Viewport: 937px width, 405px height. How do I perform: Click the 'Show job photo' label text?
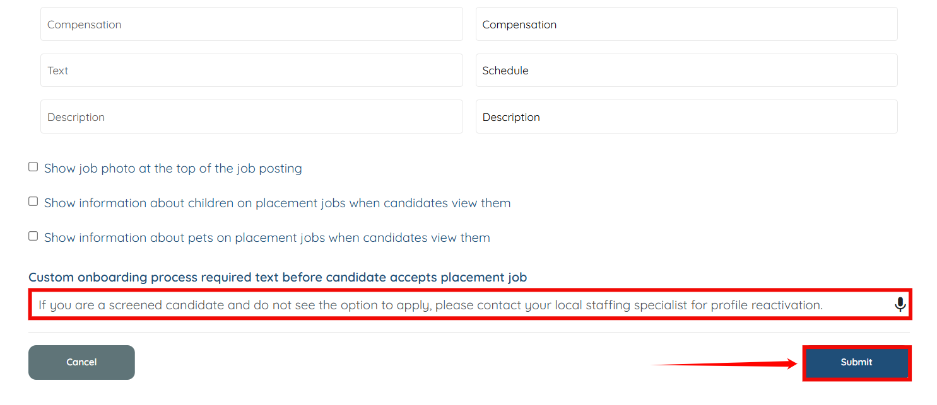tap(173, 169)
